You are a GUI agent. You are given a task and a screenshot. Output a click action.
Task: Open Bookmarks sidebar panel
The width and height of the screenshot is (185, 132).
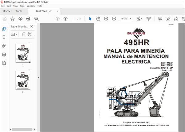click(4, 37)
